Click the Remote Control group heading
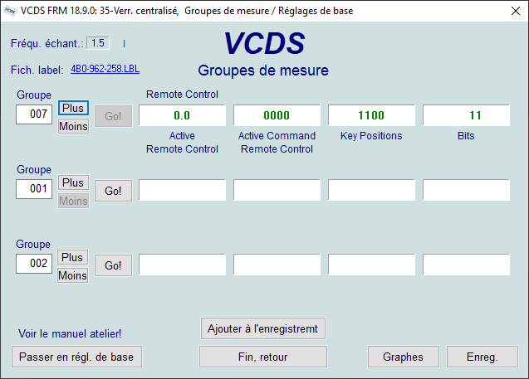The image size is (529, 379). click(182, 95)
